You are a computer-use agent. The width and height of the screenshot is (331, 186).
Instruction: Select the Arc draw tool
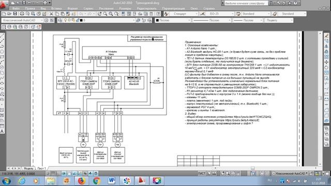[2, 62]
